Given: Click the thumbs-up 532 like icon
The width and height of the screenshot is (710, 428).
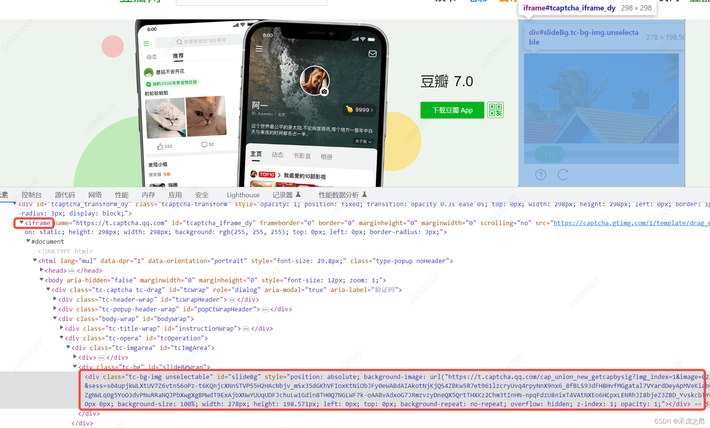Looking at the screenshot, I should [160, 146].
